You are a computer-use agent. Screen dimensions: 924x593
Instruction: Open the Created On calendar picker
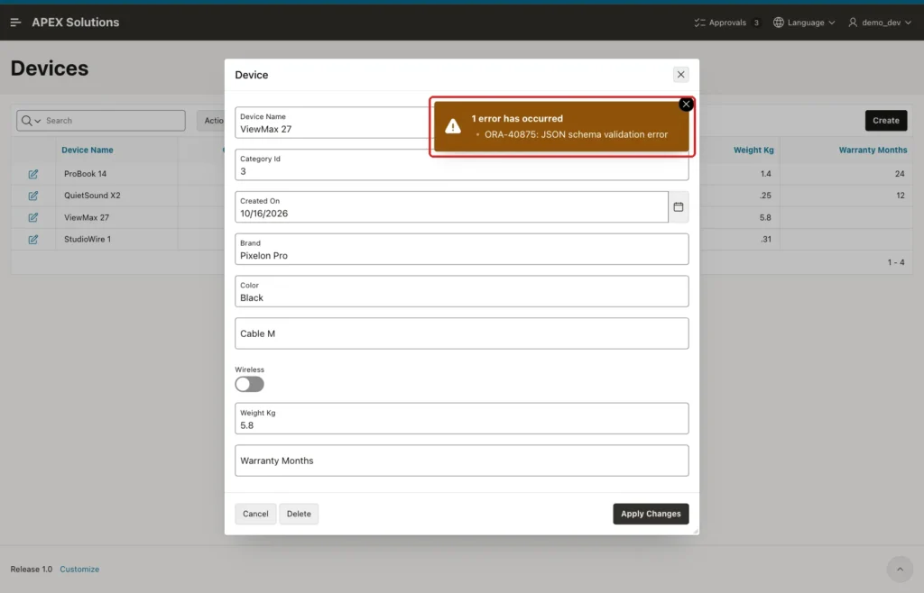pos(679,207)
